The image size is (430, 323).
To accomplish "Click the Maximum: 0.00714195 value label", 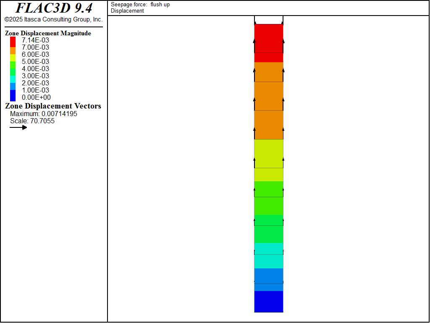I will [44, 114].
